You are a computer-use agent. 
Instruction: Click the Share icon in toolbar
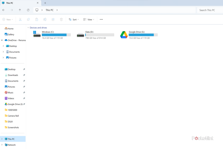pyautogui.click(x=53, y=19)
